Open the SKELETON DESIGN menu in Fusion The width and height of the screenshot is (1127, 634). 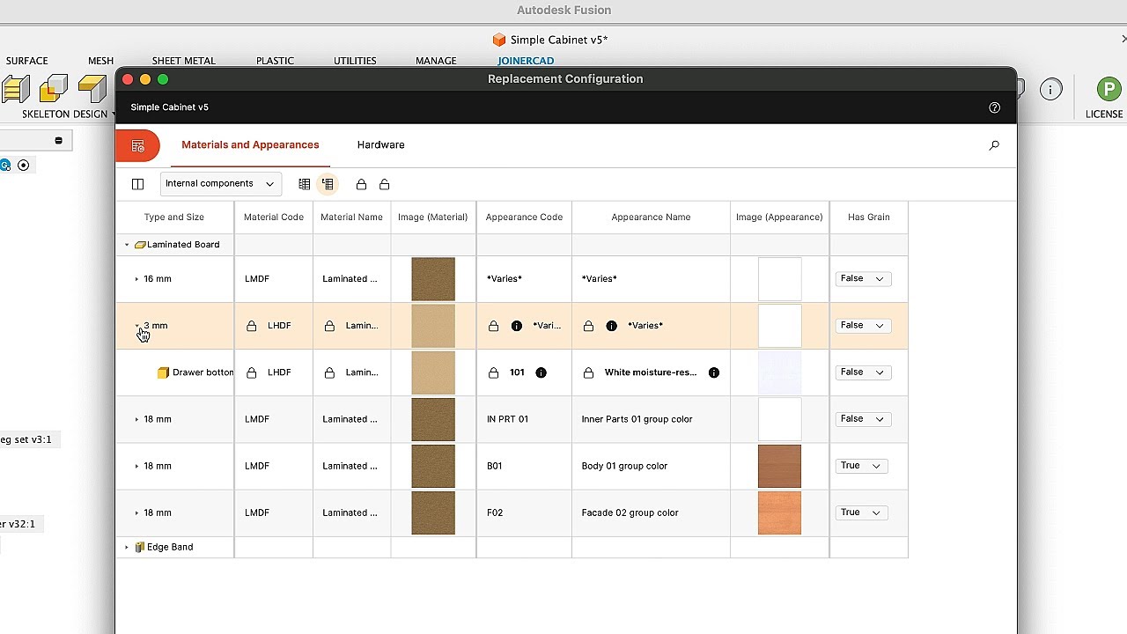(69, 114)
